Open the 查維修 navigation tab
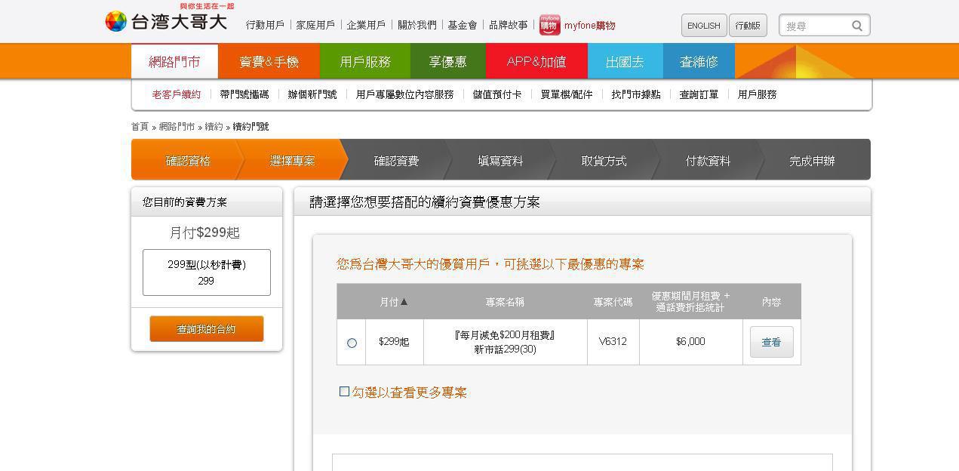 699,62
